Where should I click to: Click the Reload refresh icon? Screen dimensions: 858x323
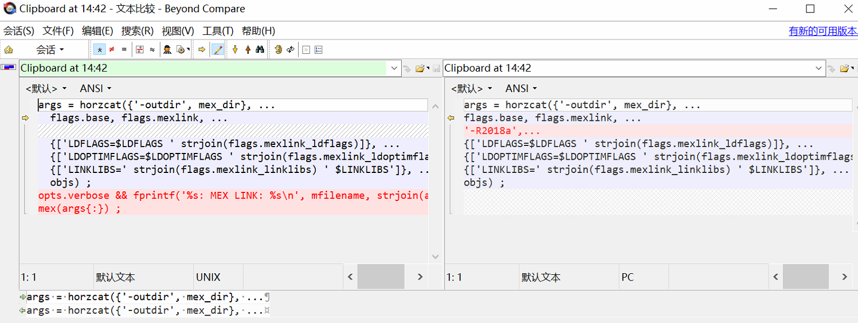[291, 50]
